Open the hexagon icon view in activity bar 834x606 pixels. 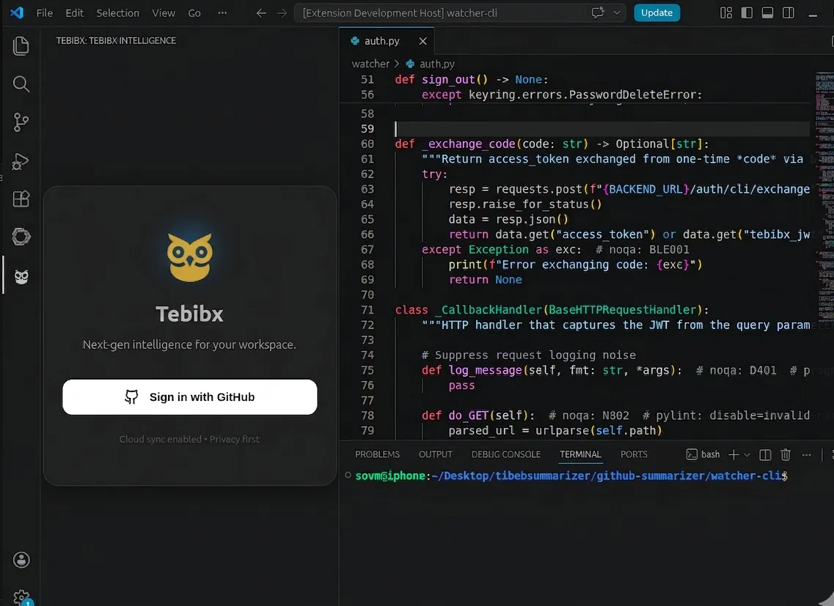(21, 237)
